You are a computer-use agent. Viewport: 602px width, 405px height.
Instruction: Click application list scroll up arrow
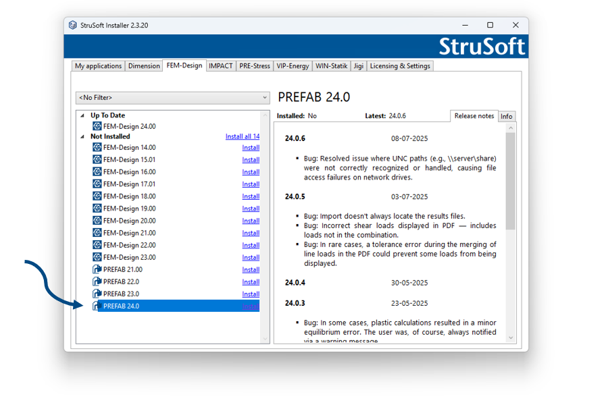265,115
